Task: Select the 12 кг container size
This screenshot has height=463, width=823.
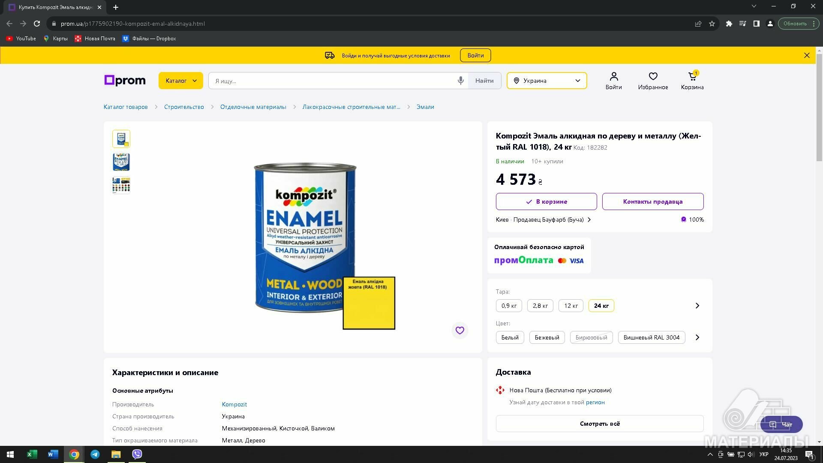Action: tap(571, 306)
